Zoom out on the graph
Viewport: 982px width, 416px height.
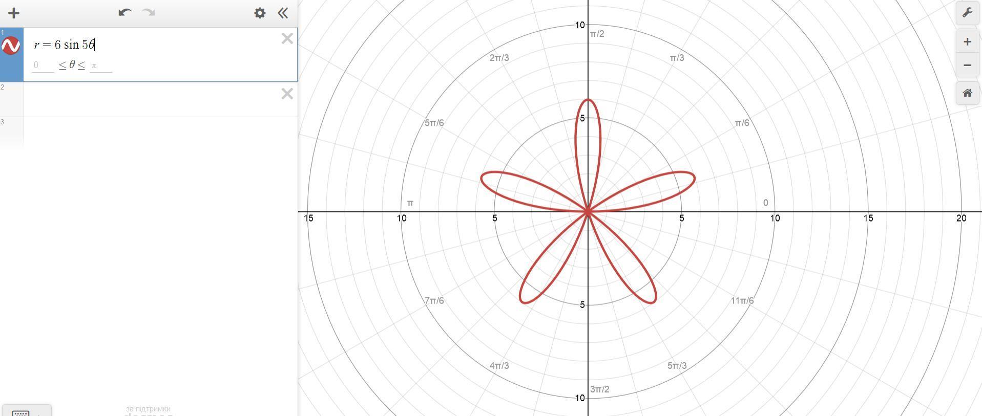(x=967, y=65)
